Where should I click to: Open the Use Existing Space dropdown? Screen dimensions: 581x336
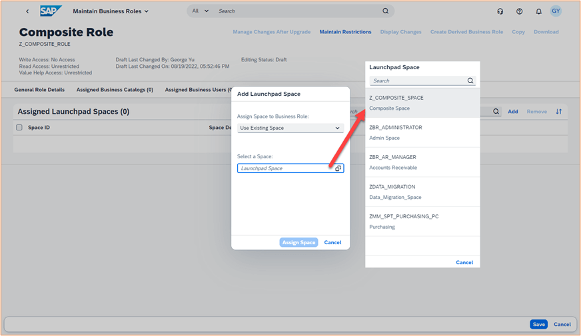[290, 128]
